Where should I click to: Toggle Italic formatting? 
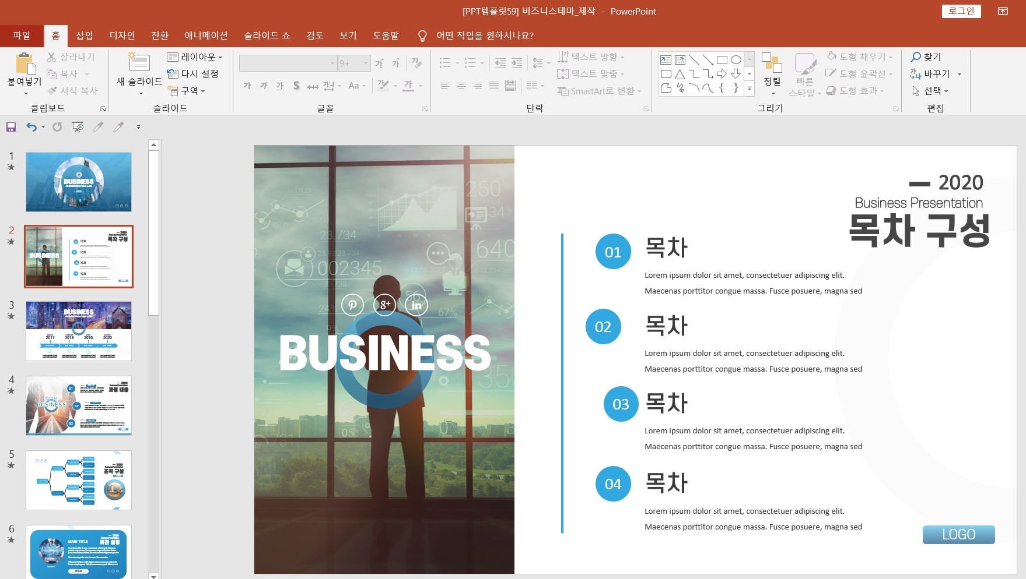pos(264,86)
